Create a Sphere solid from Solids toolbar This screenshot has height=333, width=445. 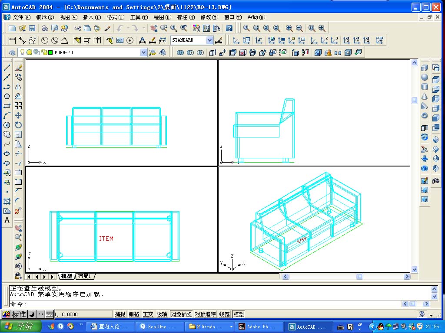[425, 77]
